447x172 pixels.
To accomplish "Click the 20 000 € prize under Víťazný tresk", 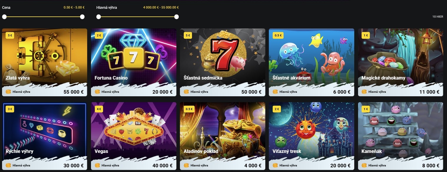I will coord(340,166).
